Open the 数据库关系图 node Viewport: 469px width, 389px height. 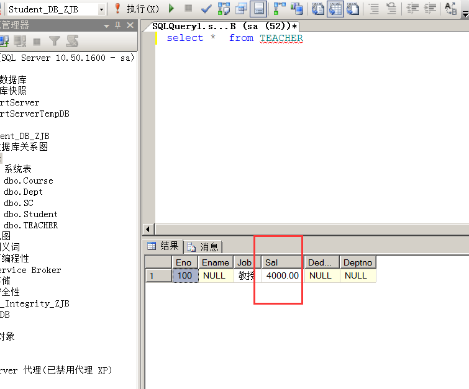click(x=24, y=146)
